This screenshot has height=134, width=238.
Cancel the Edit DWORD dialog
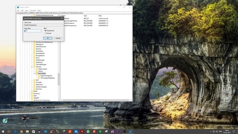point(58,38)
